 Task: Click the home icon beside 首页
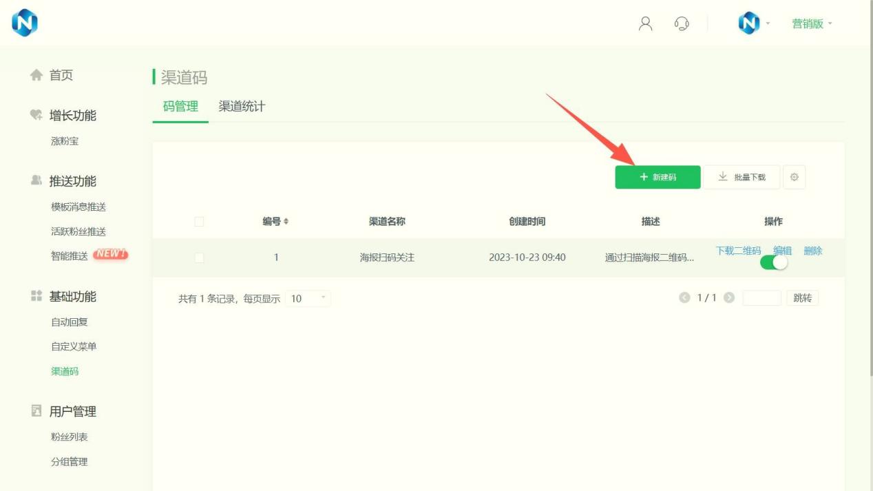[x=36, y=75]
